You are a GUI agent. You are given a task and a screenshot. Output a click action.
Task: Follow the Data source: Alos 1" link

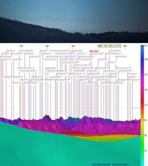pos(121,164)
